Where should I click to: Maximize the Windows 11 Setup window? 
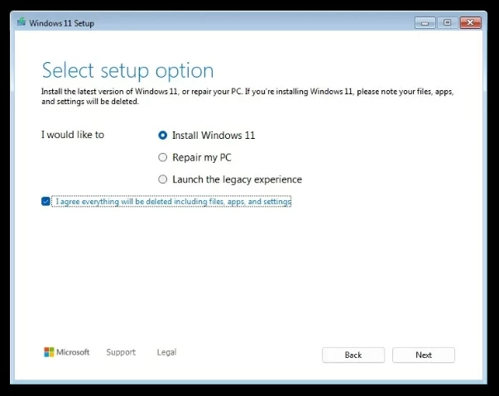448,22
